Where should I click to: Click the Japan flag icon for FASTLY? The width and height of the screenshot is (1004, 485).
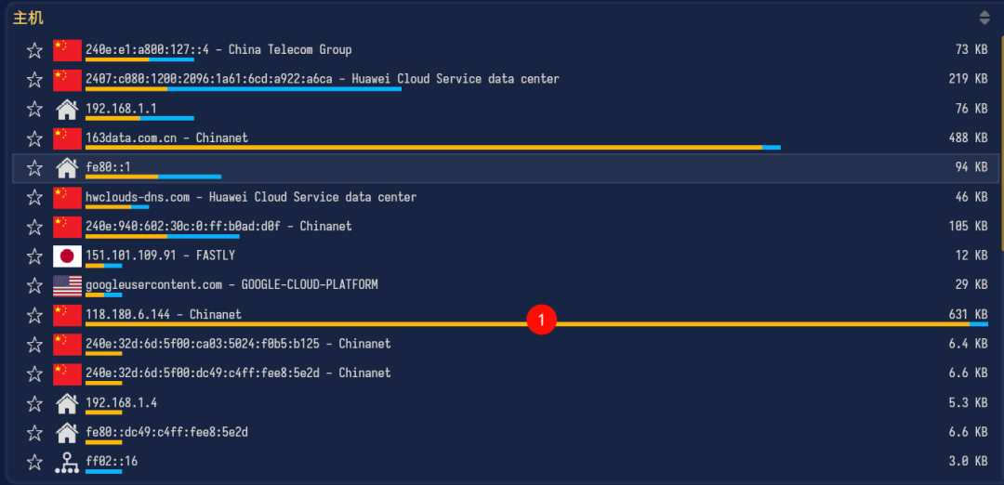pyautogui.click(x=67, y=256)
